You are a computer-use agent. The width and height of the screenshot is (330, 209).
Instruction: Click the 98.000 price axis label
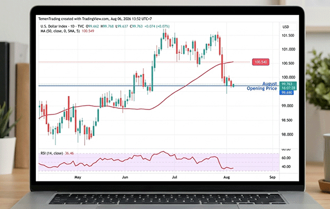(288, 135)
